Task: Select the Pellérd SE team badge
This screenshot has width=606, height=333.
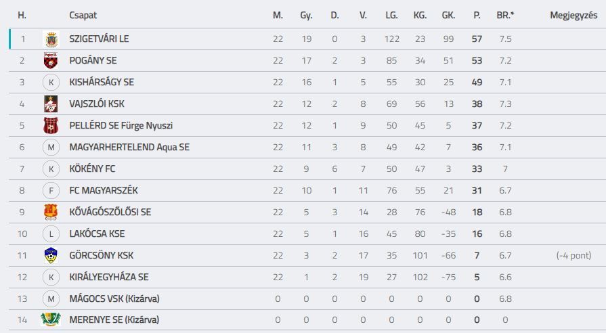Action: click(x=51, y=125)
